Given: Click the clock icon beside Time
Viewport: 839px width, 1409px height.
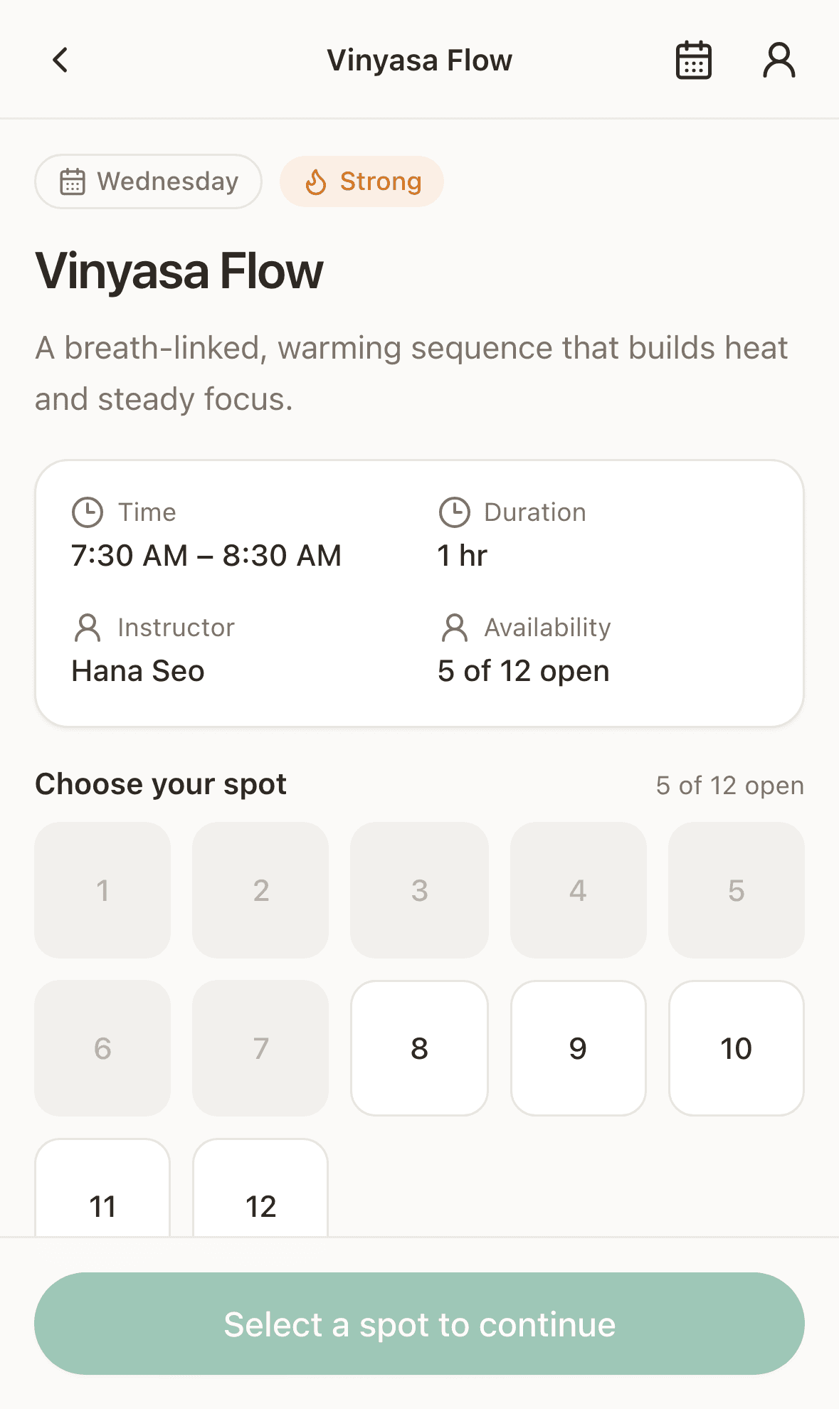Looking at the screenshot, I should [x=88, y=512].
